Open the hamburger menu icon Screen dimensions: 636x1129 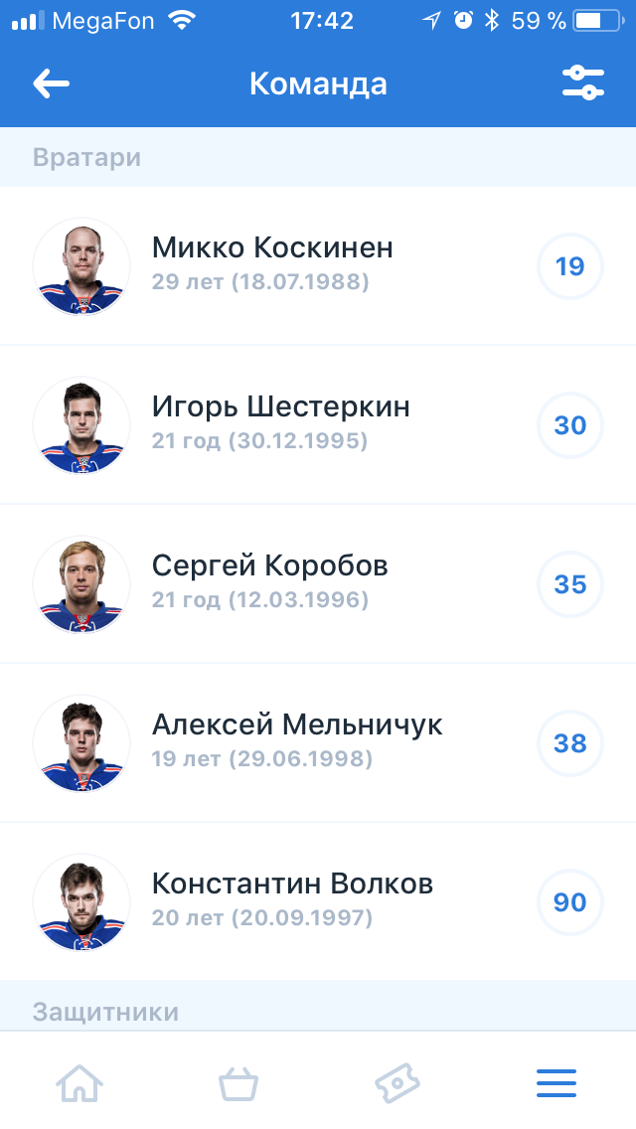click(556, 1082)
